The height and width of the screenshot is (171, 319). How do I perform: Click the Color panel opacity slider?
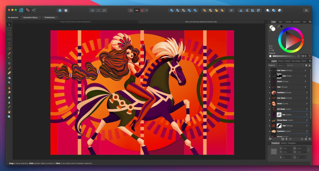[x=286, y=56]
